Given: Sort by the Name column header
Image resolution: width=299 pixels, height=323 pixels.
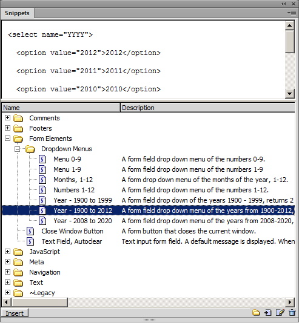Looking at the screenshot, I should coord(61,108).
